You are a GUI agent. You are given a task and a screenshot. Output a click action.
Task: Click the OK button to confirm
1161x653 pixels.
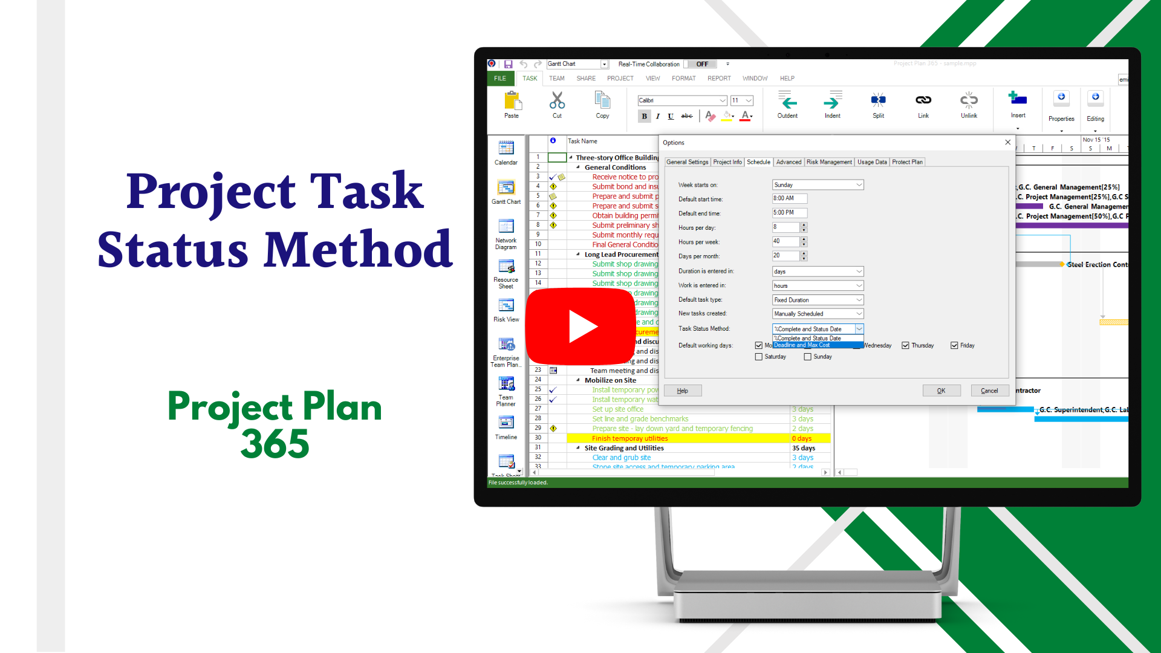[x=940, y=390]
